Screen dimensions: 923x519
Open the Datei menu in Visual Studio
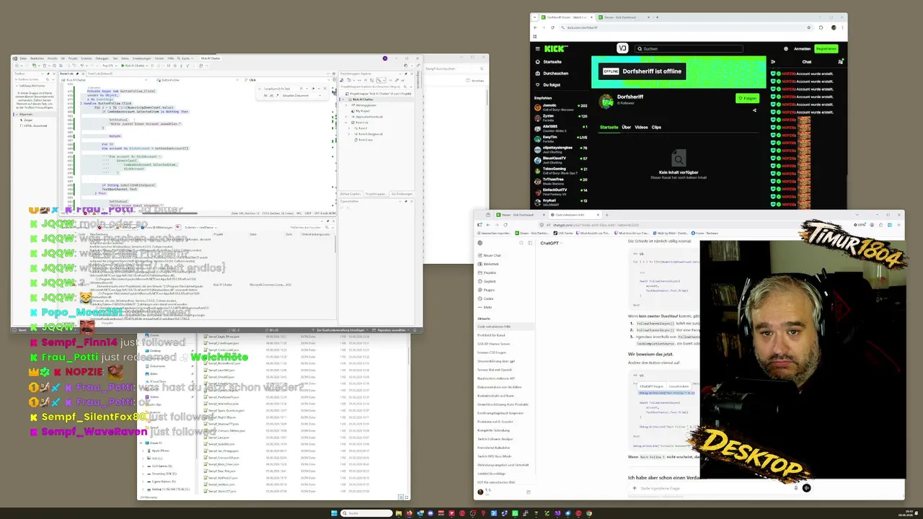pos(23,58)
